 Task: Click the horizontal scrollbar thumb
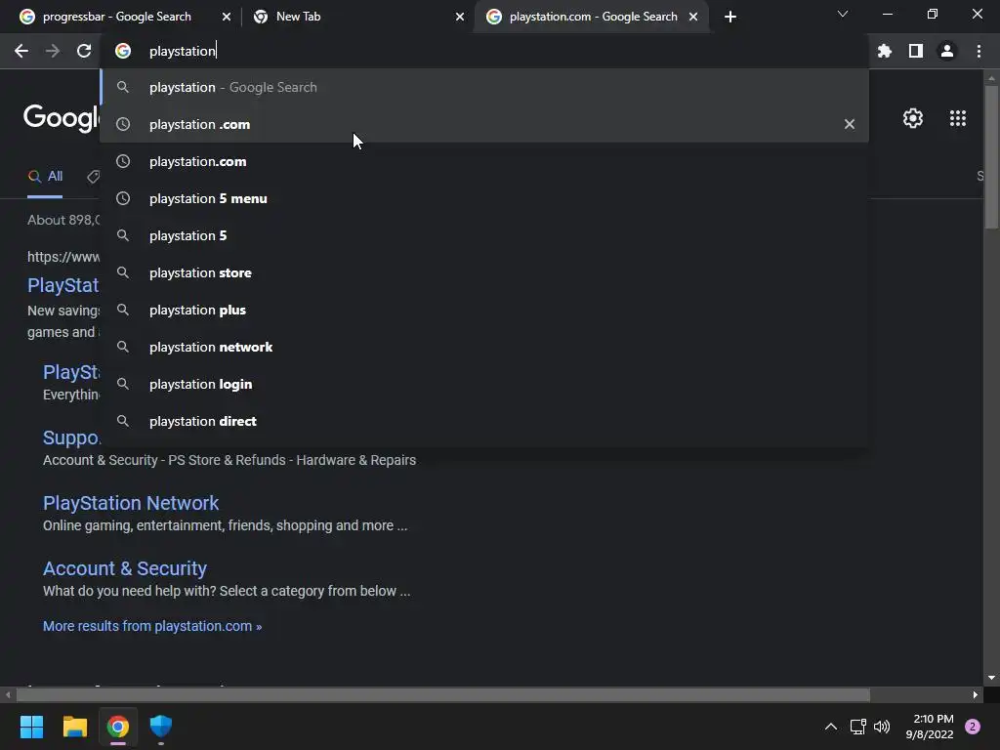[x=443, y=694]
